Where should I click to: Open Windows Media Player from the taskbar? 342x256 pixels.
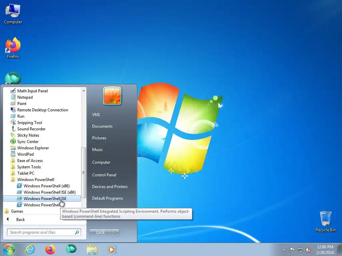112,249
